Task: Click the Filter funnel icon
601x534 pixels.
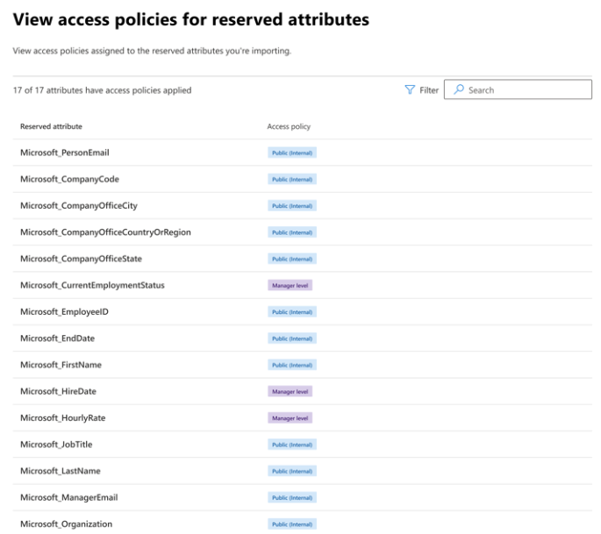Action: click(410, 90)
